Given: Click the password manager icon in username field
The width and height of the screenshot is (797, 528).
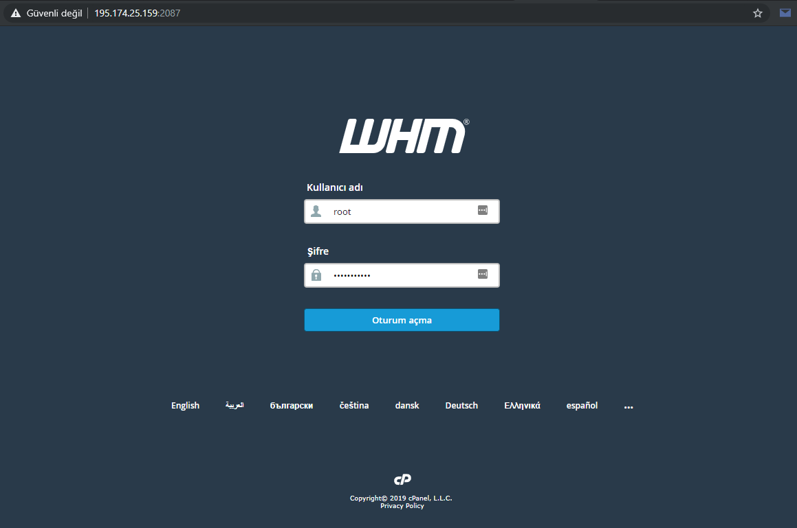Looking at the screenshot, I should point(482,210).
